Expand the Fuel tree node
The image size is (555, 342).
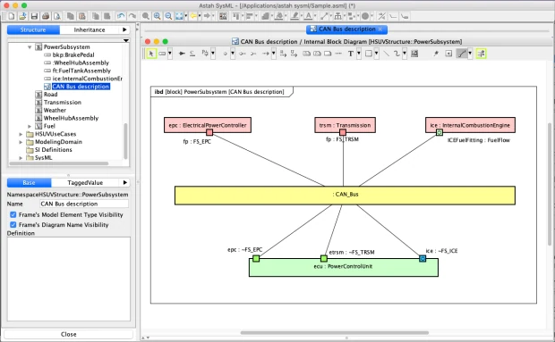(x=30, y=126)
